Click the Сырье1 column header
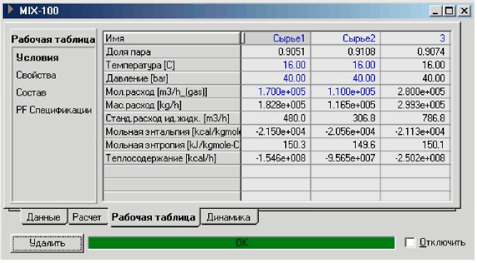477x263 pixels. click(276, 38)
